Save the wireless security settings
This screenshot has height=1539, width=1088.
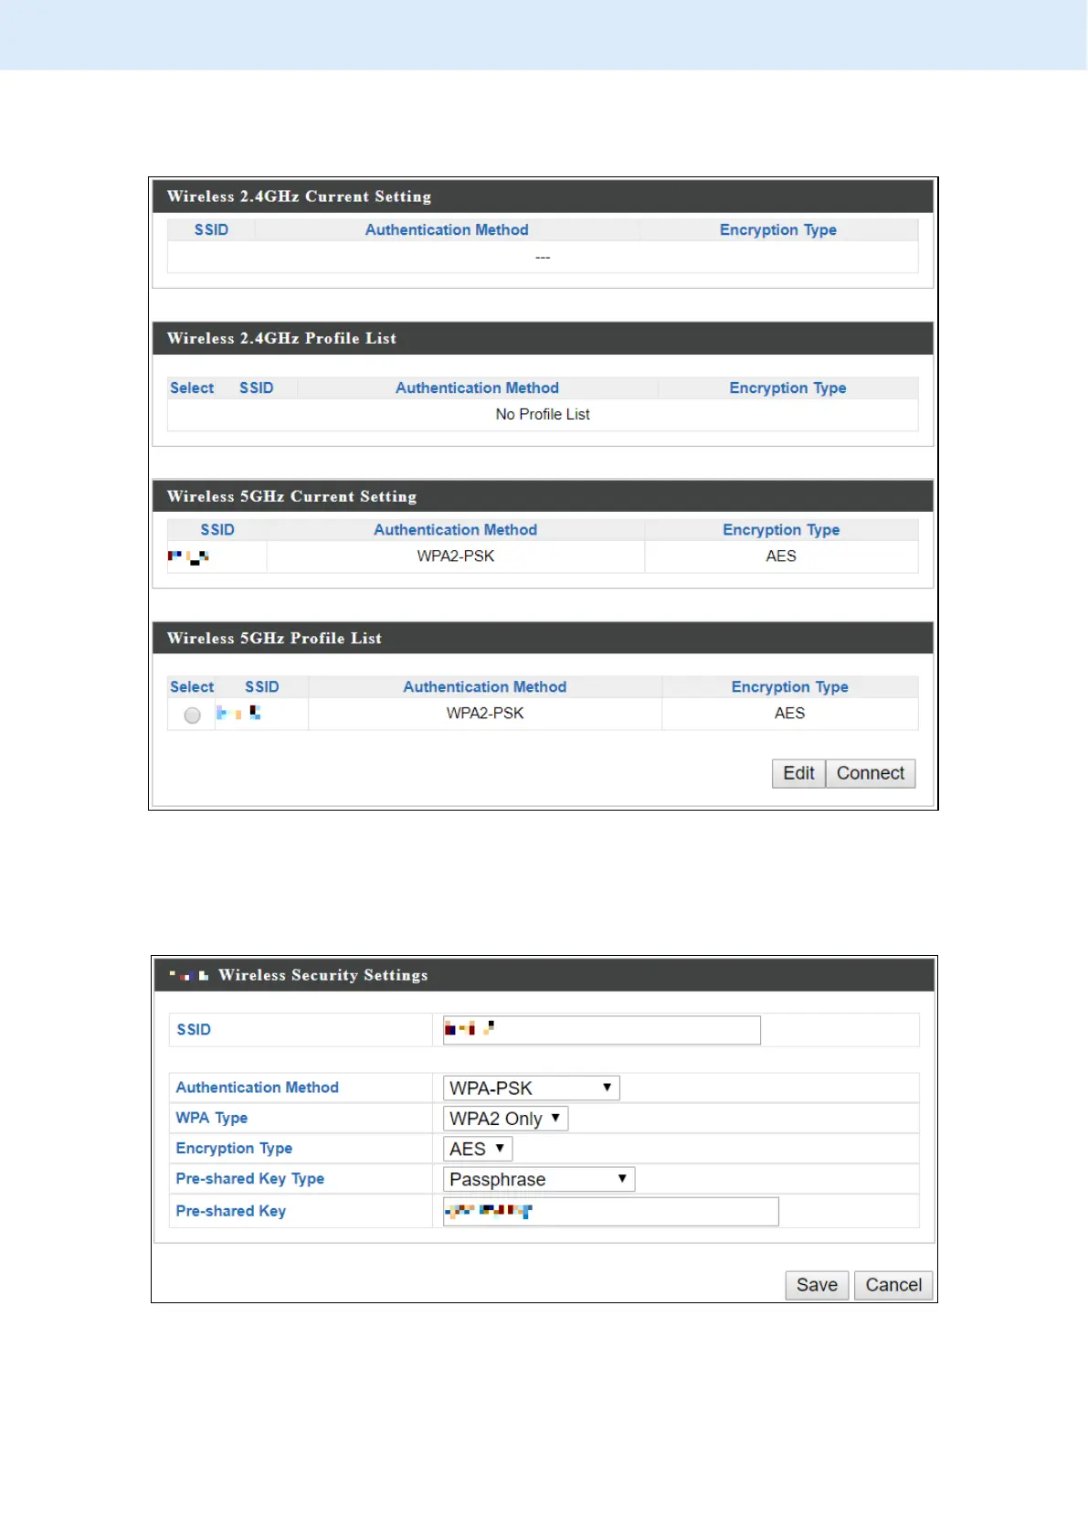817,1285
